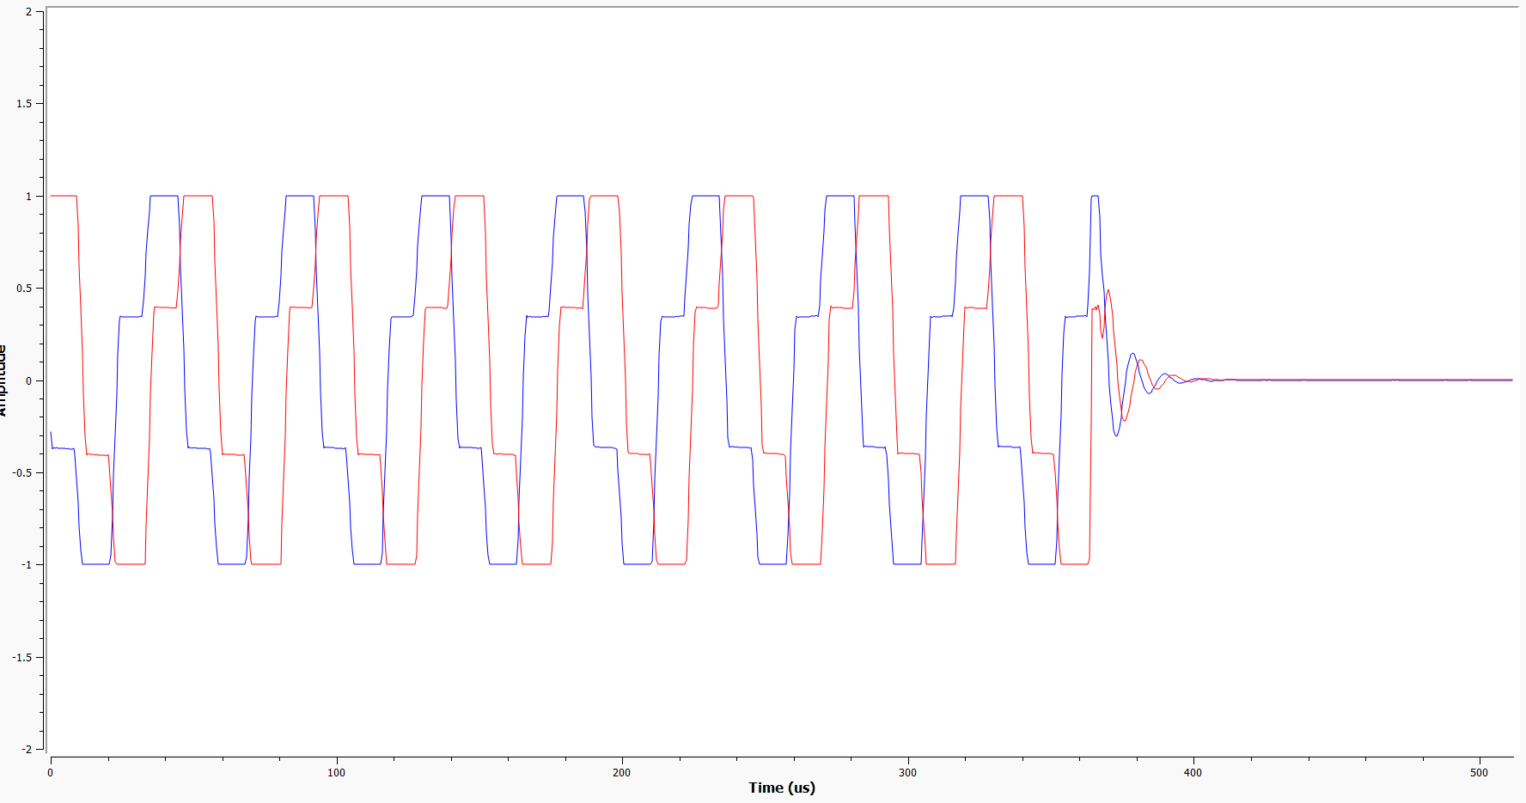Click the partially visible Amplitude y-axis title
1526x803 pixels.
pyautogui.click(x=3, y=380)
